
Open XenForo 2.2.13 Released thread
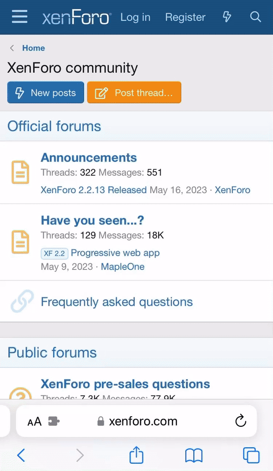point(94,190)
